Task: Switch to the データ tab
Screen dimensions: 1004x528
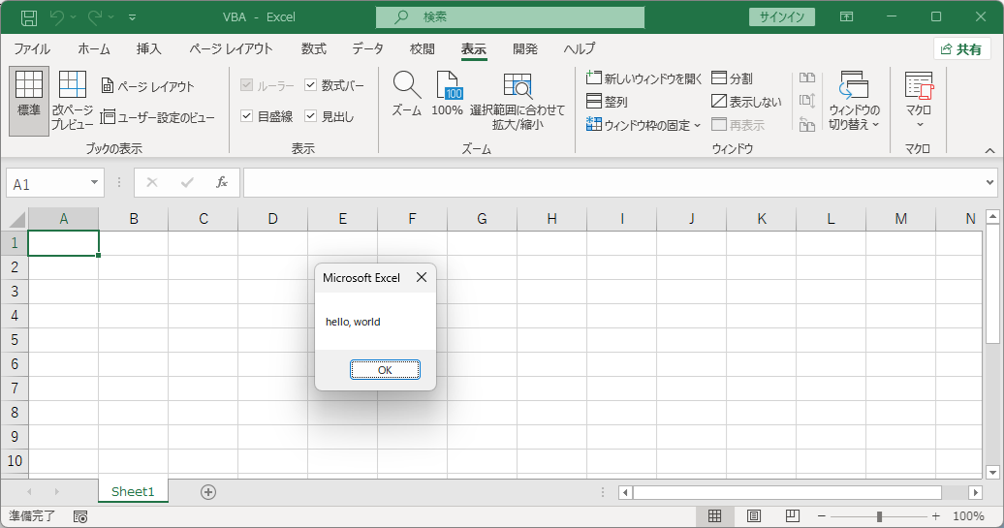Action: click(x=367, y=48)
